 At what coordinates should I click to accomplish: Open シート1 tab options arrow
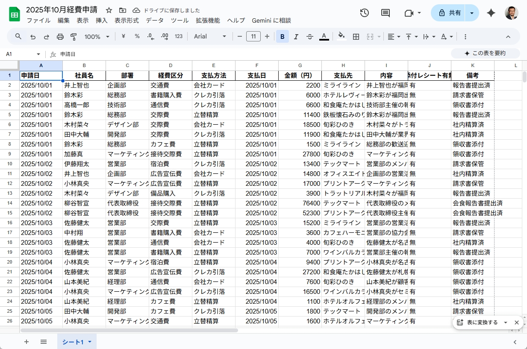91,342
